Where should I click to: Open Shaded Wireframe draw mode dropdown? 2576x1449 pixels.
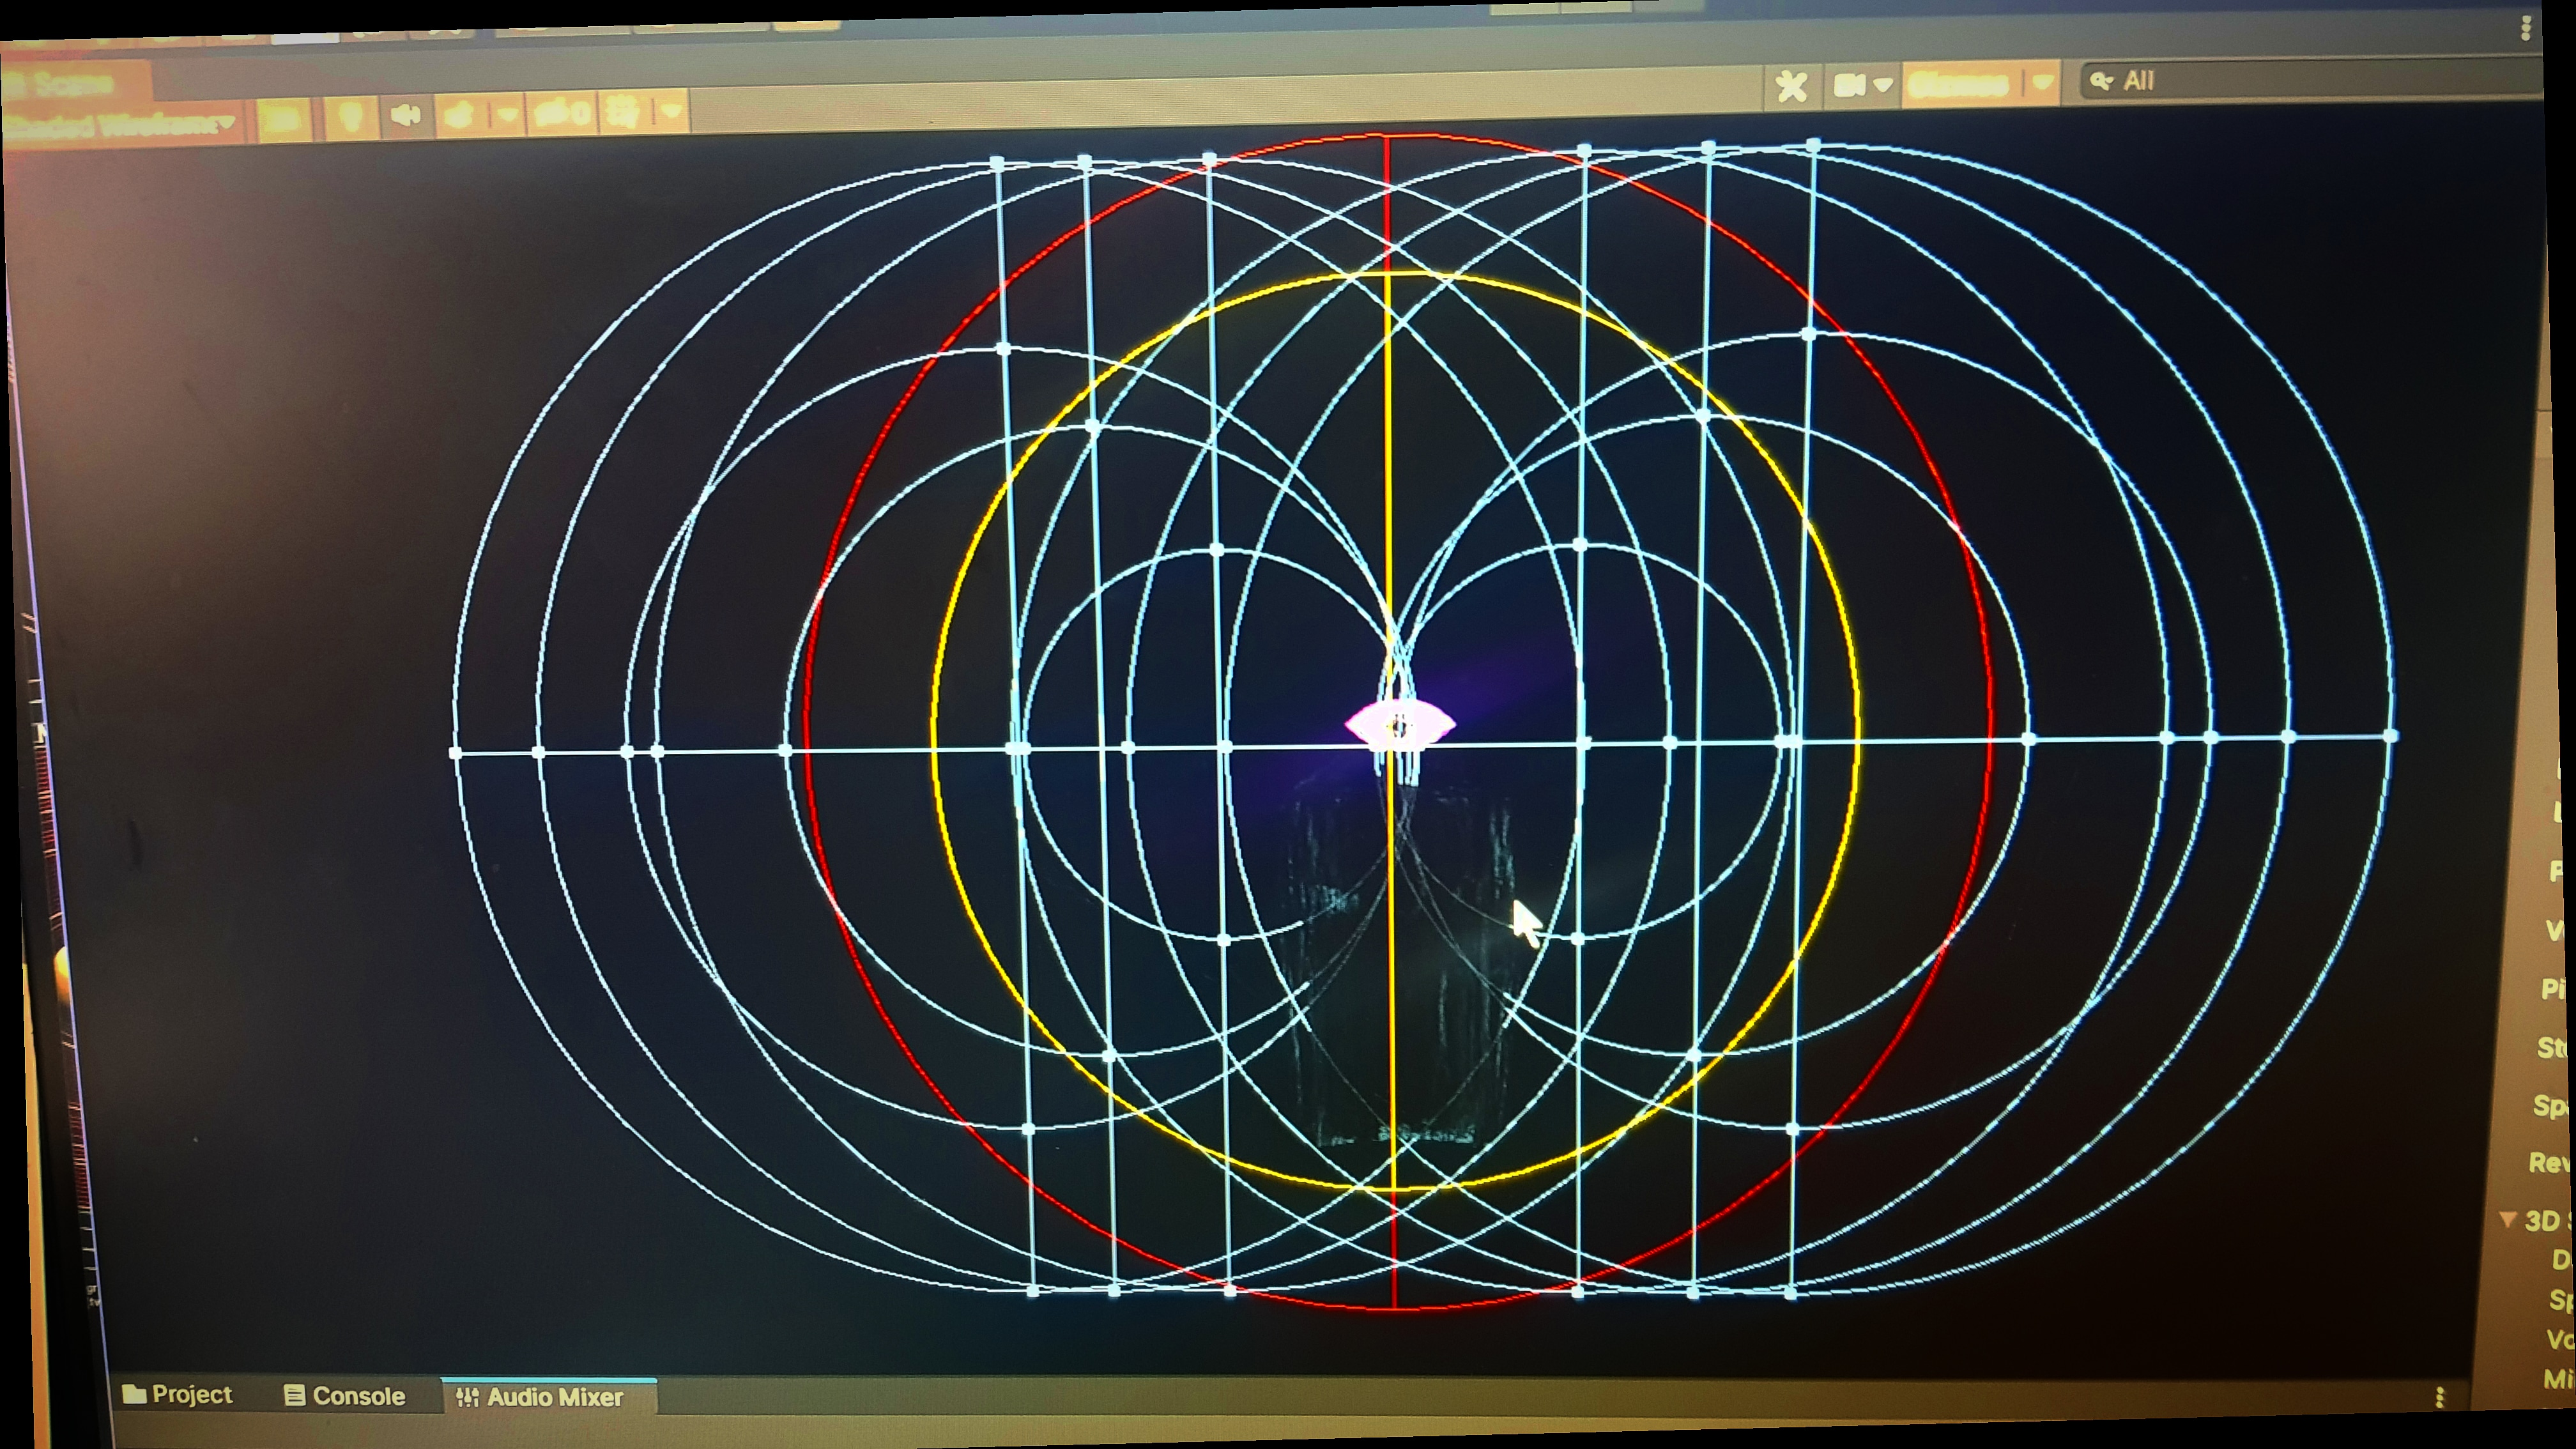coord(120,125)
